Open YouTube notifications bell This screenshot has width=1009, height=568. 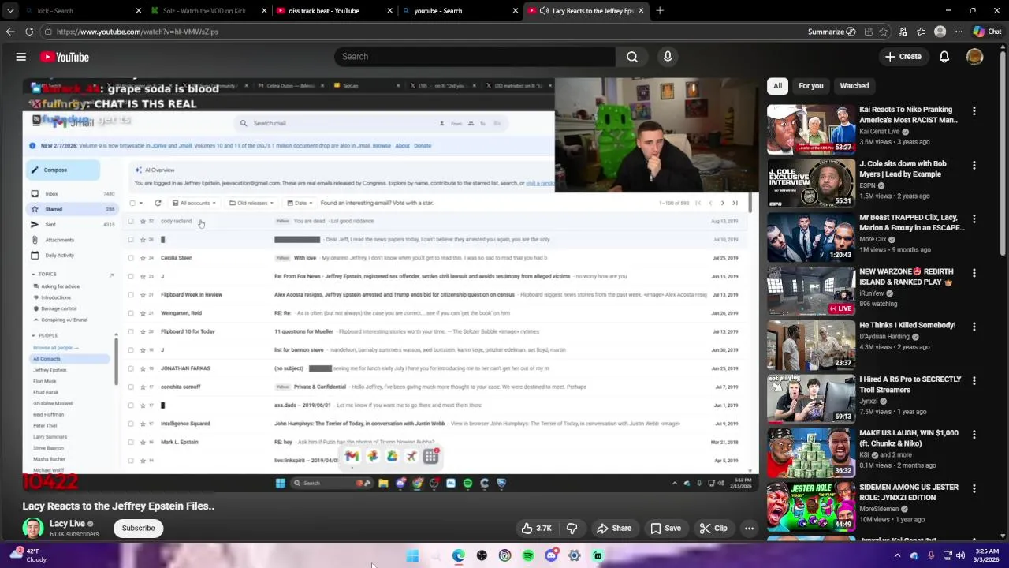pos(944,57)
